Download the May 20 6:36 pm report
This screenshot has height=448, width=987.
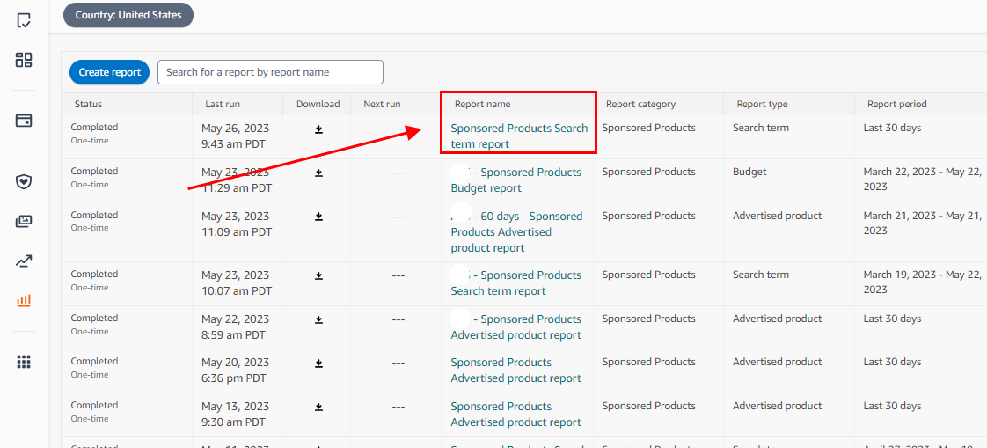tap(318, 363)
